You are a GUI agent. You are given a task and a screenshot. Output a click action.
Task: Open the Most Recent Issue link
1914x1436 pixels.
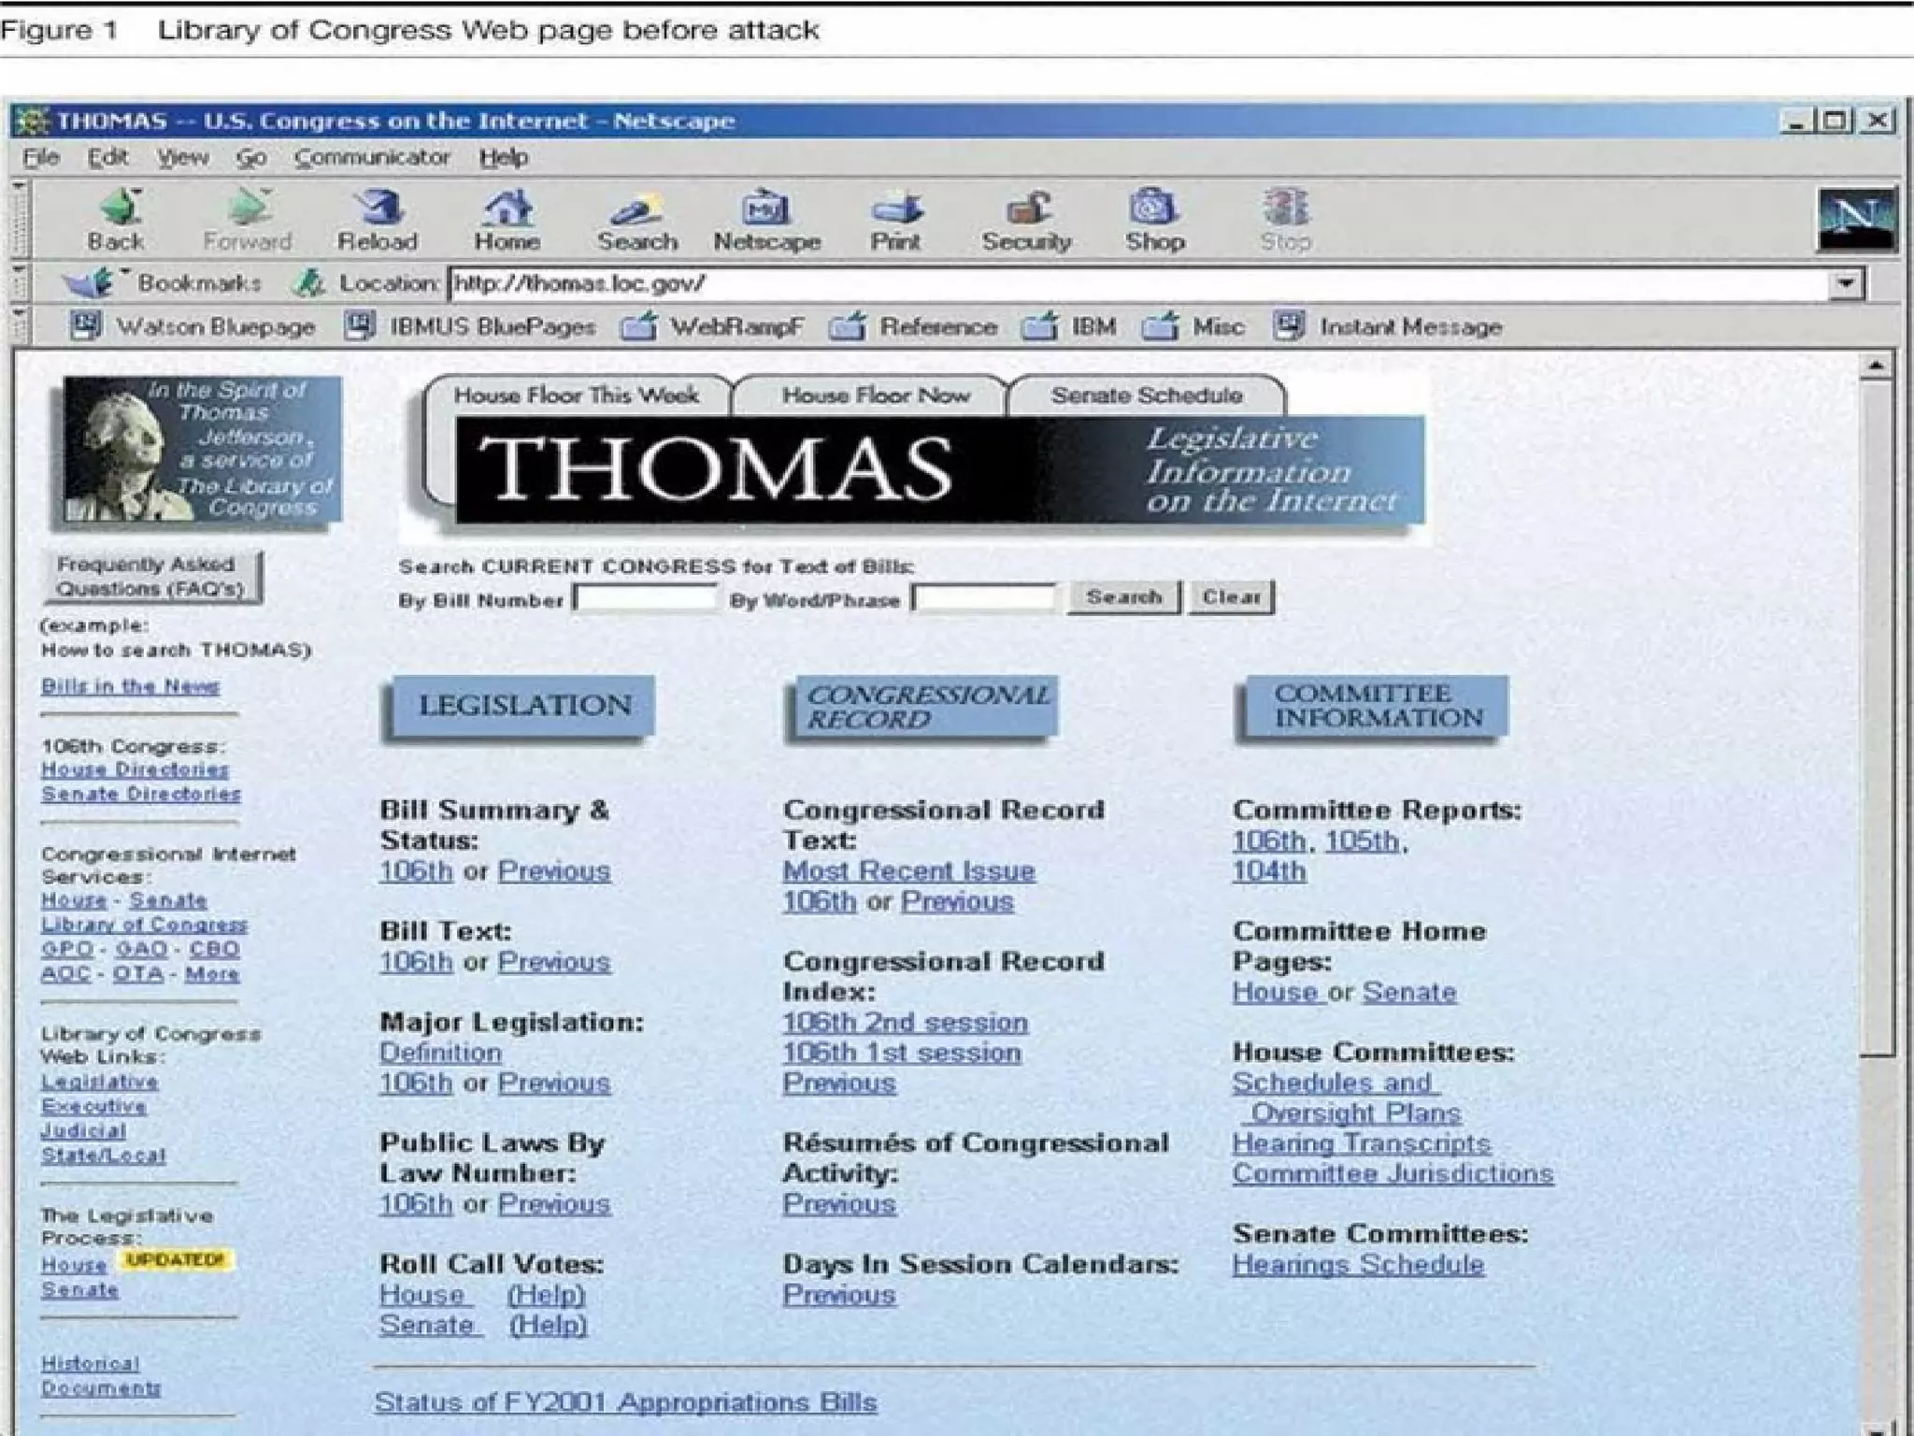[908, 870]
